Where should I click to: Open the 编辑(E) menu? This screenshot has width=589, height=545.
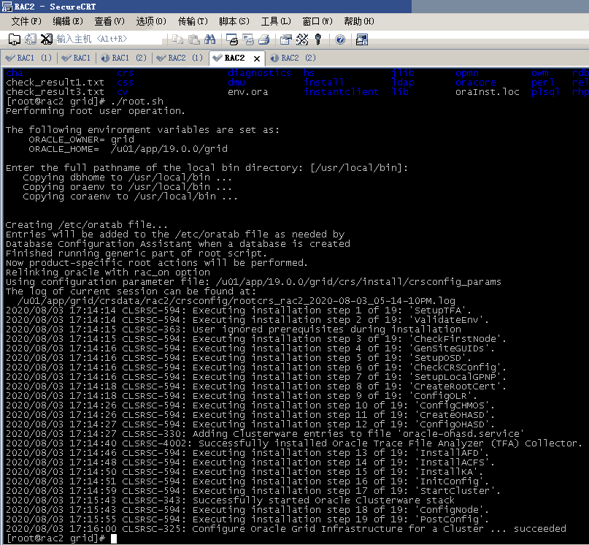(x=68, y=21)
